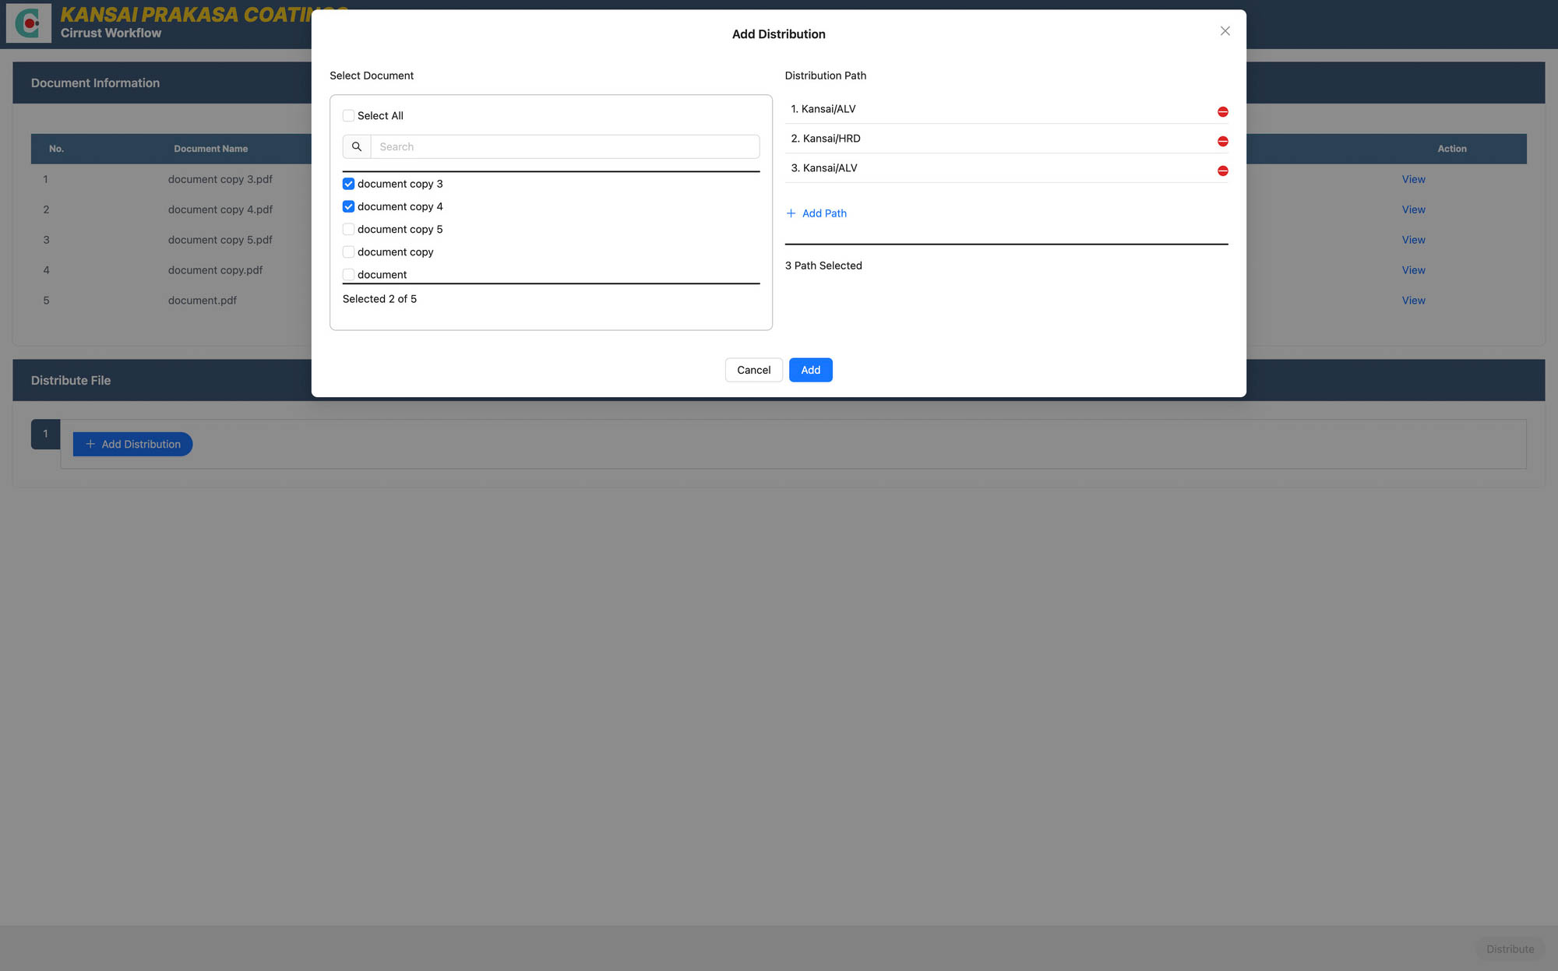
Task: Remove the first Kansai/ALV distribution path
Action: click(x=1222, y=111)
